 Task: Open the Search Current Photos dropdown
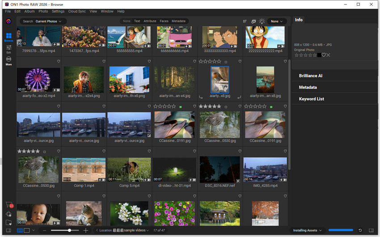click(x=43, y=21)
